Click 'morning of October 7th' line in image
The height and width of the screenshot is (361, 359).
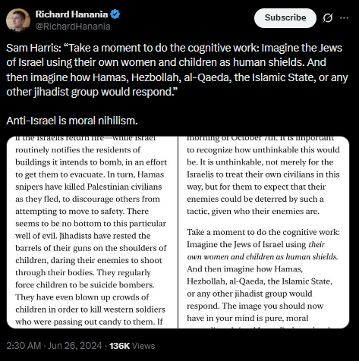(x=260, y=139)
